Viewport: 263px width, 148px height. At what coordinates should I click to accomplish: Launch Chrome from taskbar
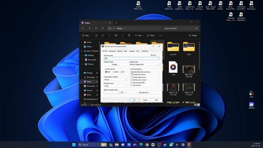[x=147, y=145]
